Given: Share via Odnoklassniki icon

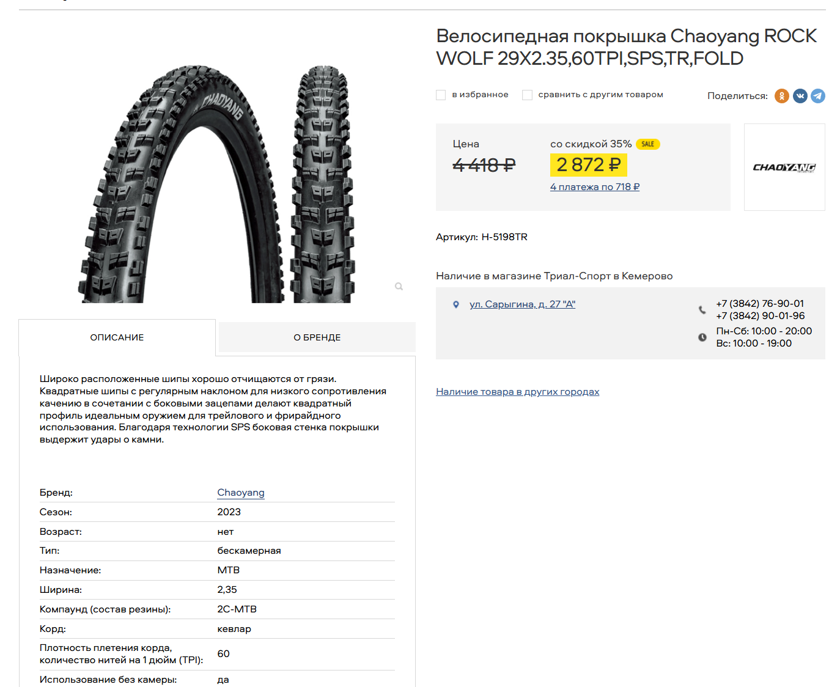Looking at the screenshot, I should (x=781, y=96).
